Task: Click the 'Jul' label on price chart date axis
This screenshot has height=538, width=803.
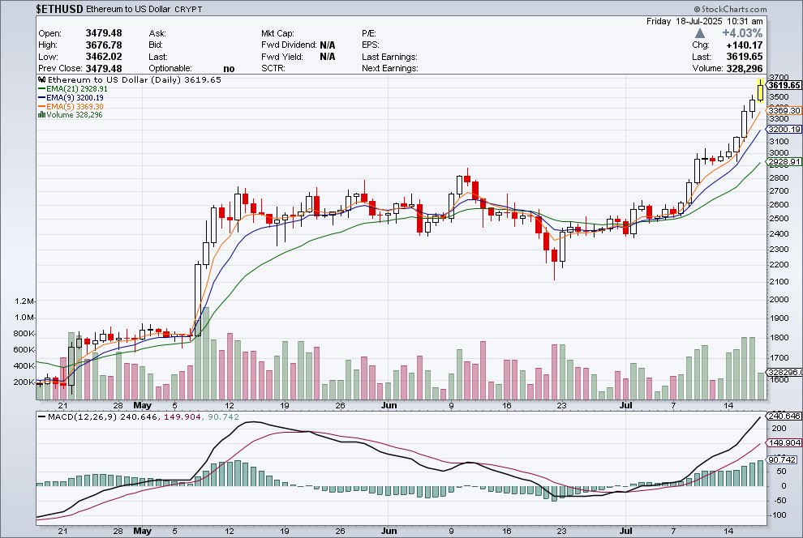Action: 626,406
